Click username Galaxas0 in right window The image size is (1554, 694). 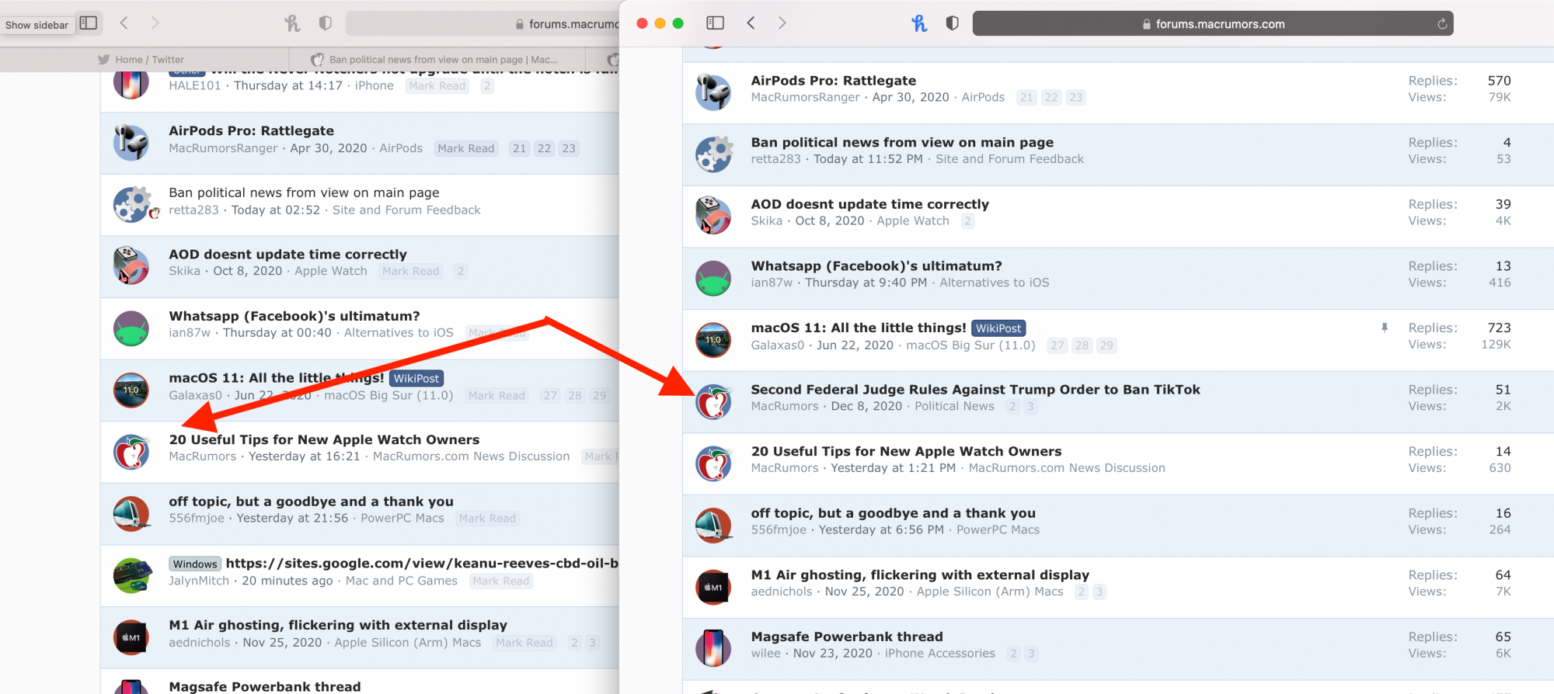[777, 345]
